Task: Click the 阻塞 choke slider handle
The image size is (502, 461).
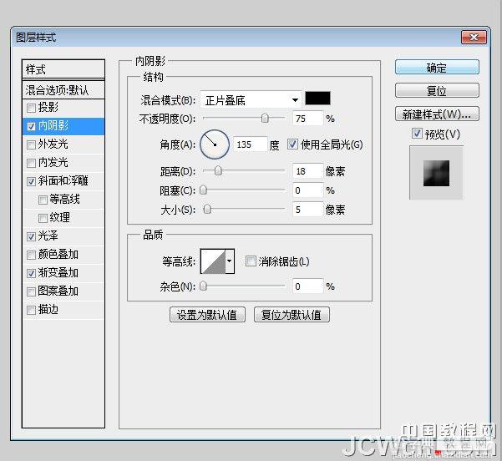Action: (203, 190)
